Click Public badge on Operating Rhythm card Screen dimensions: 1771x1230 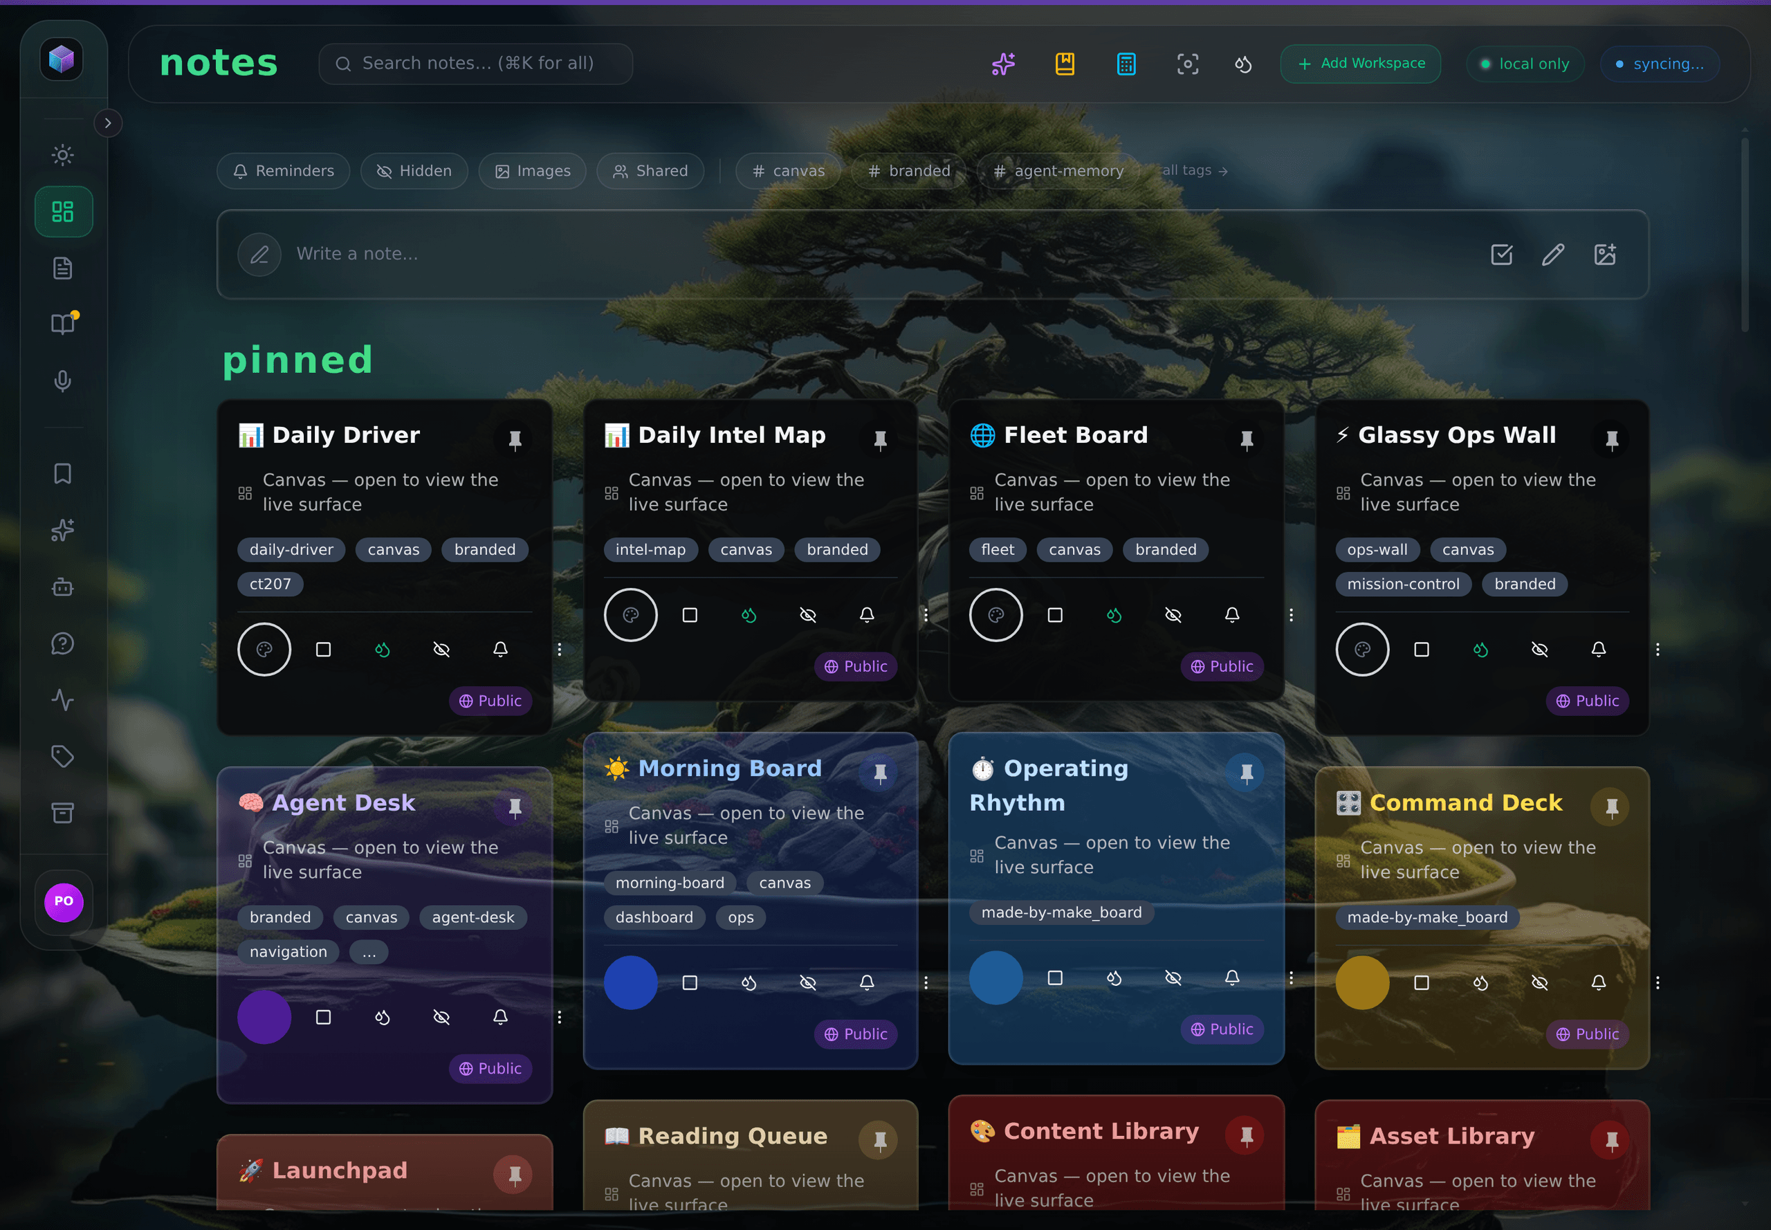click(x=1222, y=1029)
